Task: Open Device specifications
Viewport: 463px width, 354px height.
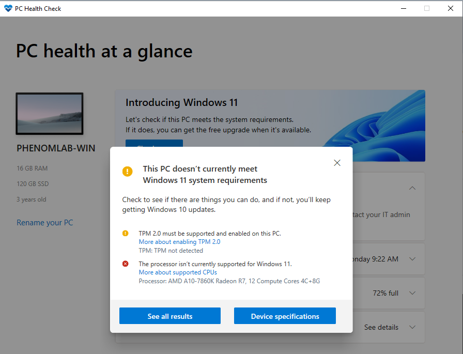Action: (x=285, y=316)
